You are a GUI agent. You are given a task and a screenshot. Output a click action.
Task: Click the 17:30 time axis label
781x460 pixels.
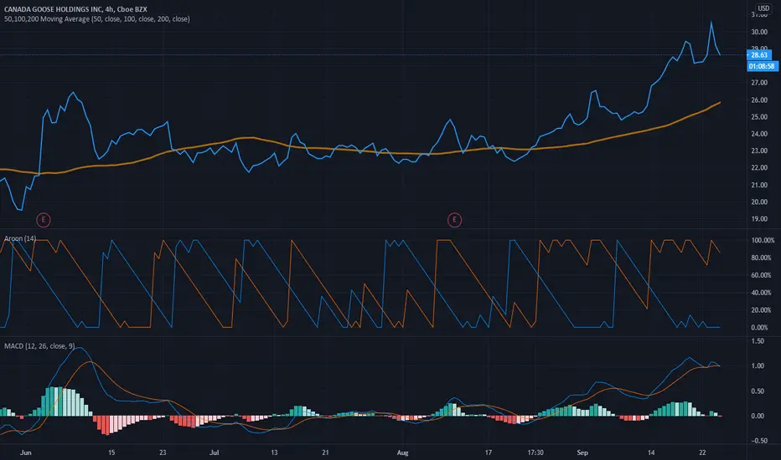pyautogui.click(x=535, y=452)
